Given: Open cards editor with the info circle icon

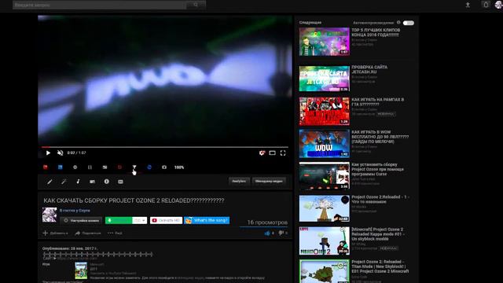Looking at the screenshot, I should click(107, 182).
